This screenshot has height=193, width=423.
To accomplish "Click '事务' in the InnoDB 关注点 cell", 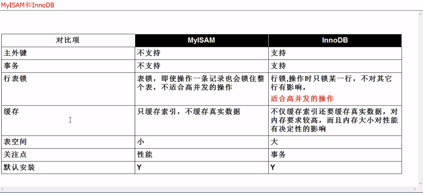I will [x=278, y=154].
